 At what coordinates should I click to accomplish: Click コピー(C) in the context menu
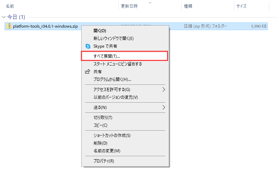coord(101,125)
